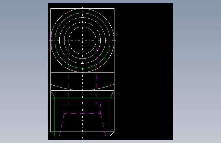
Task: Select the magenta dashed rectangle in the lower view
Action: 82,109
